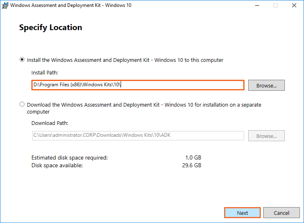This screenshot has width=304, height=223.
Task: Select the 'Install to this computer' radio button
Action: tap(22, 60)
